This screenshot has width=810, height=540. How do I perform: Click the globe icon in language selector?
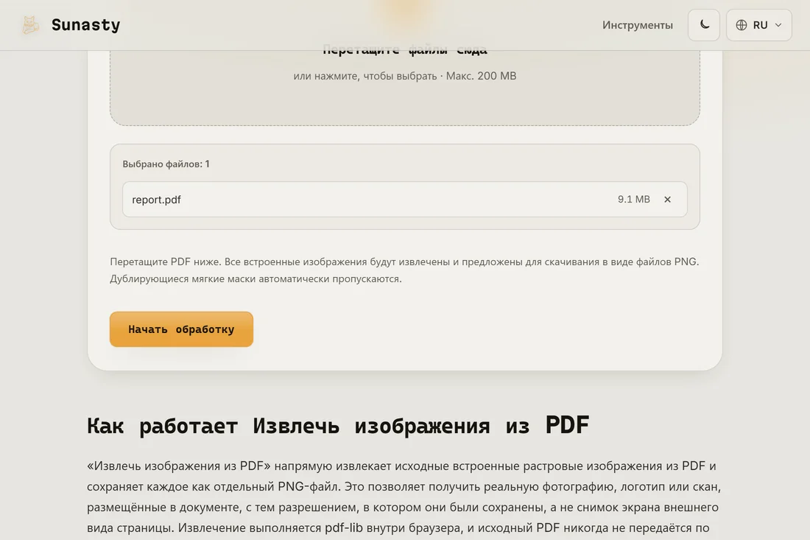742,25
